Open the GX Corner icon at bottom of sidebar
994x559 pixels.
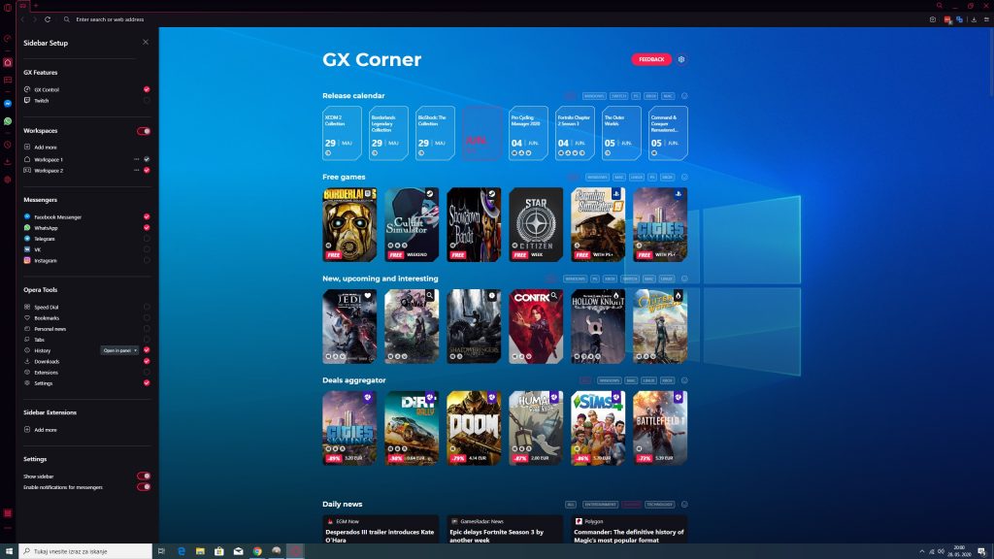tap(8, 512)
